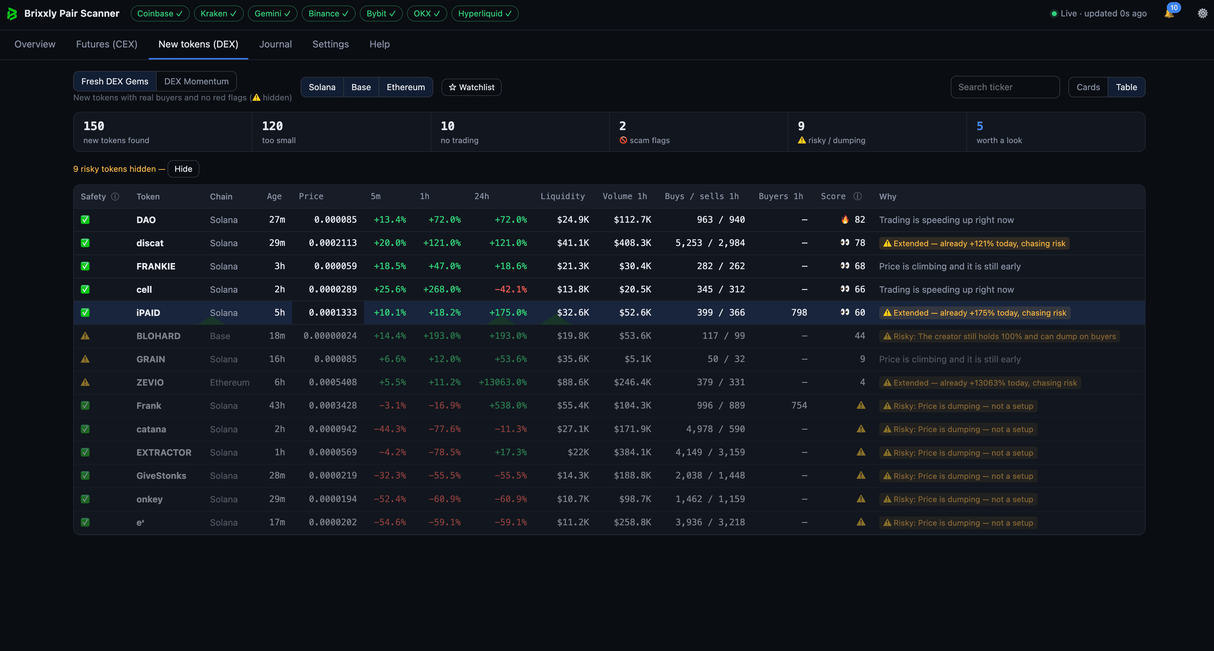Click the eyes score icon for discat
The image size is (1214, 651).
[845, 243]
